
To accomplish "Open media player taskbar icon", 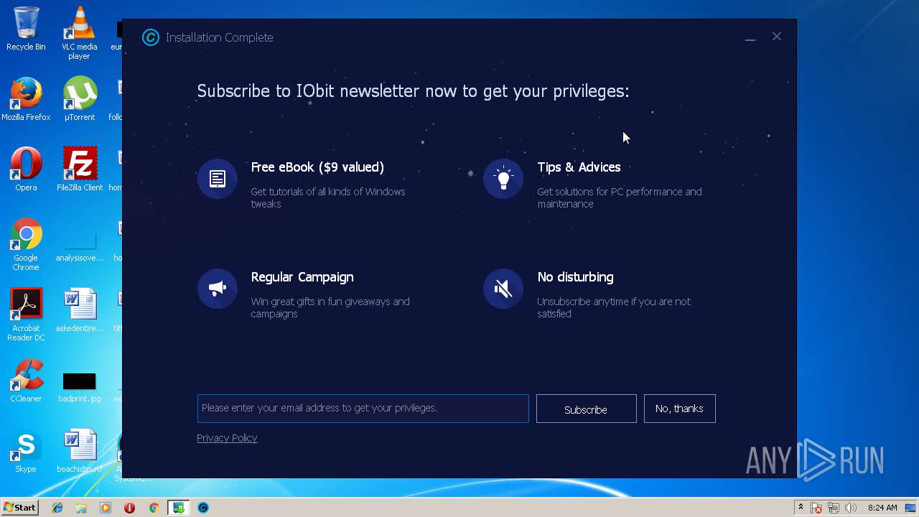I will 106,508.
